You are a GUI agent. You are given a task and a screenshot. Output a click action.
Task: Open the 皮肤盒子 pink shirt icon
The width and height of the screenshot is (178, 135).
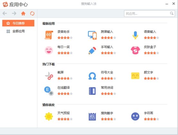[x=135, y=50]
